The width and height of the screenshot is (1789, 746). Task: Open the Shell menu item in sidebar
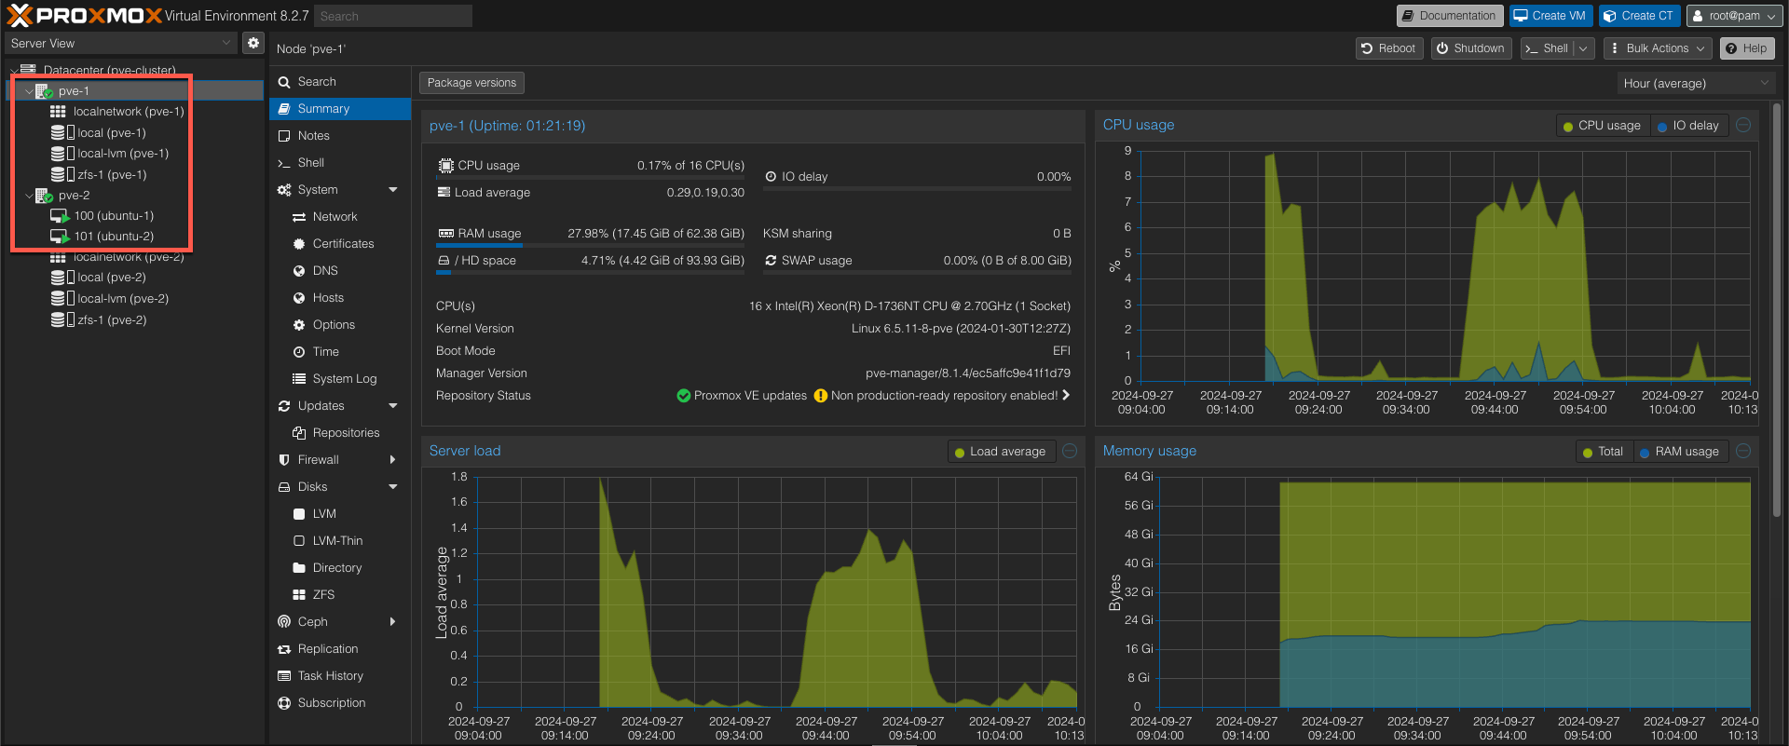click(340, 163)
